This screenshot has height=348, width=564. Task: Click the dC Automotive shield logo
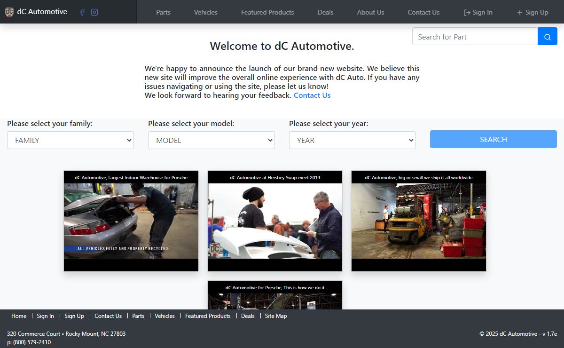click(9, 12)
